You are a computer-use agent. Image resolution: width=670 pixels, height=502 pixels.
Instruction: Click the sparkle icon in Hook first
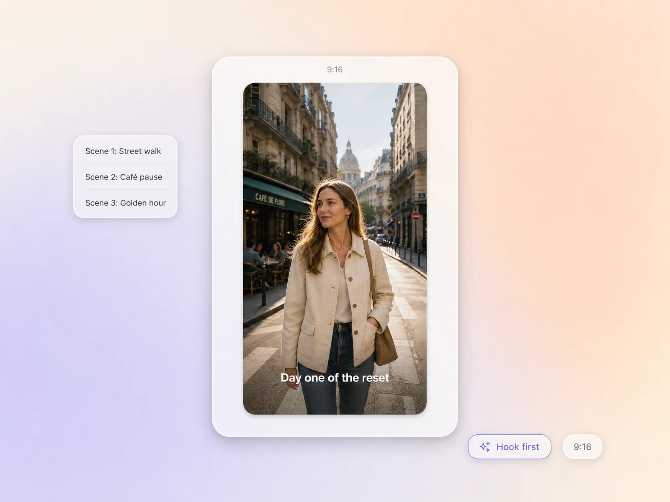tap(485, 447)
